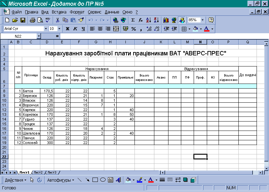Open the Правка menu
269x192 pixels.
31,12
